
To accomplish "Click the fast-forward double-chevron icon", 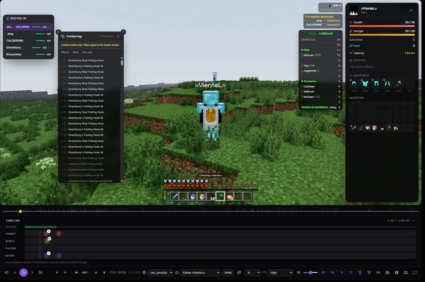I will (65, 272).
